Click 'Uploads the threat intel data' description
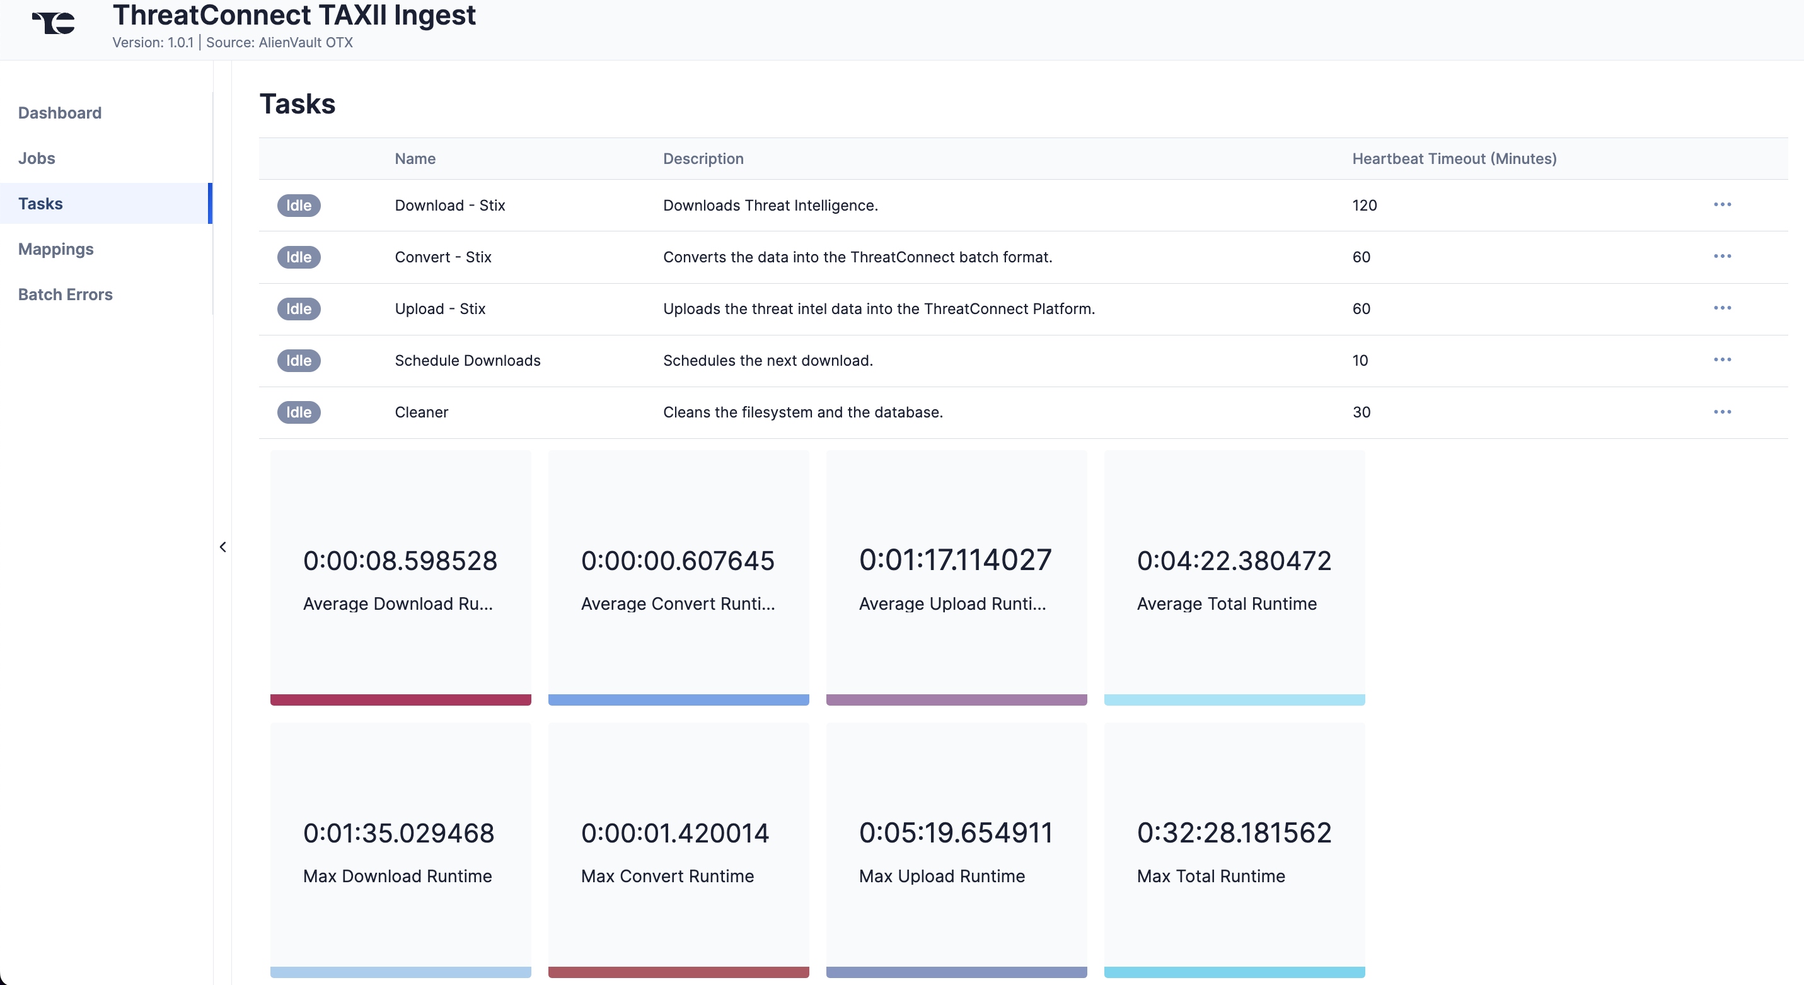This screenshot has height=985, width=1804. pyautogui.click(x=879, y=309)
